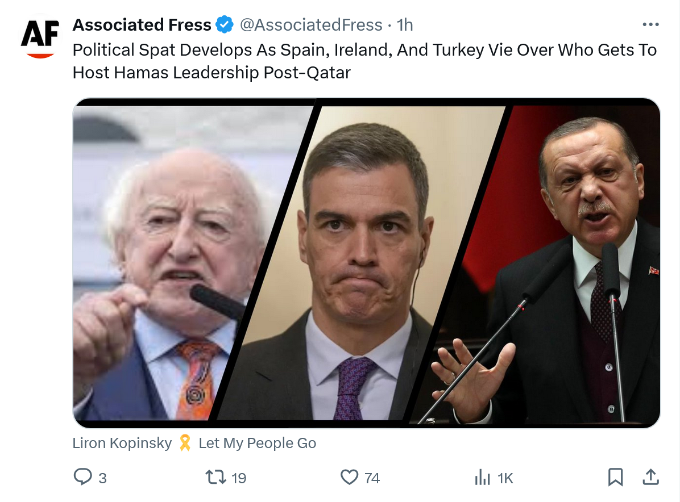Repost using the retweet arrows icon

216,477
